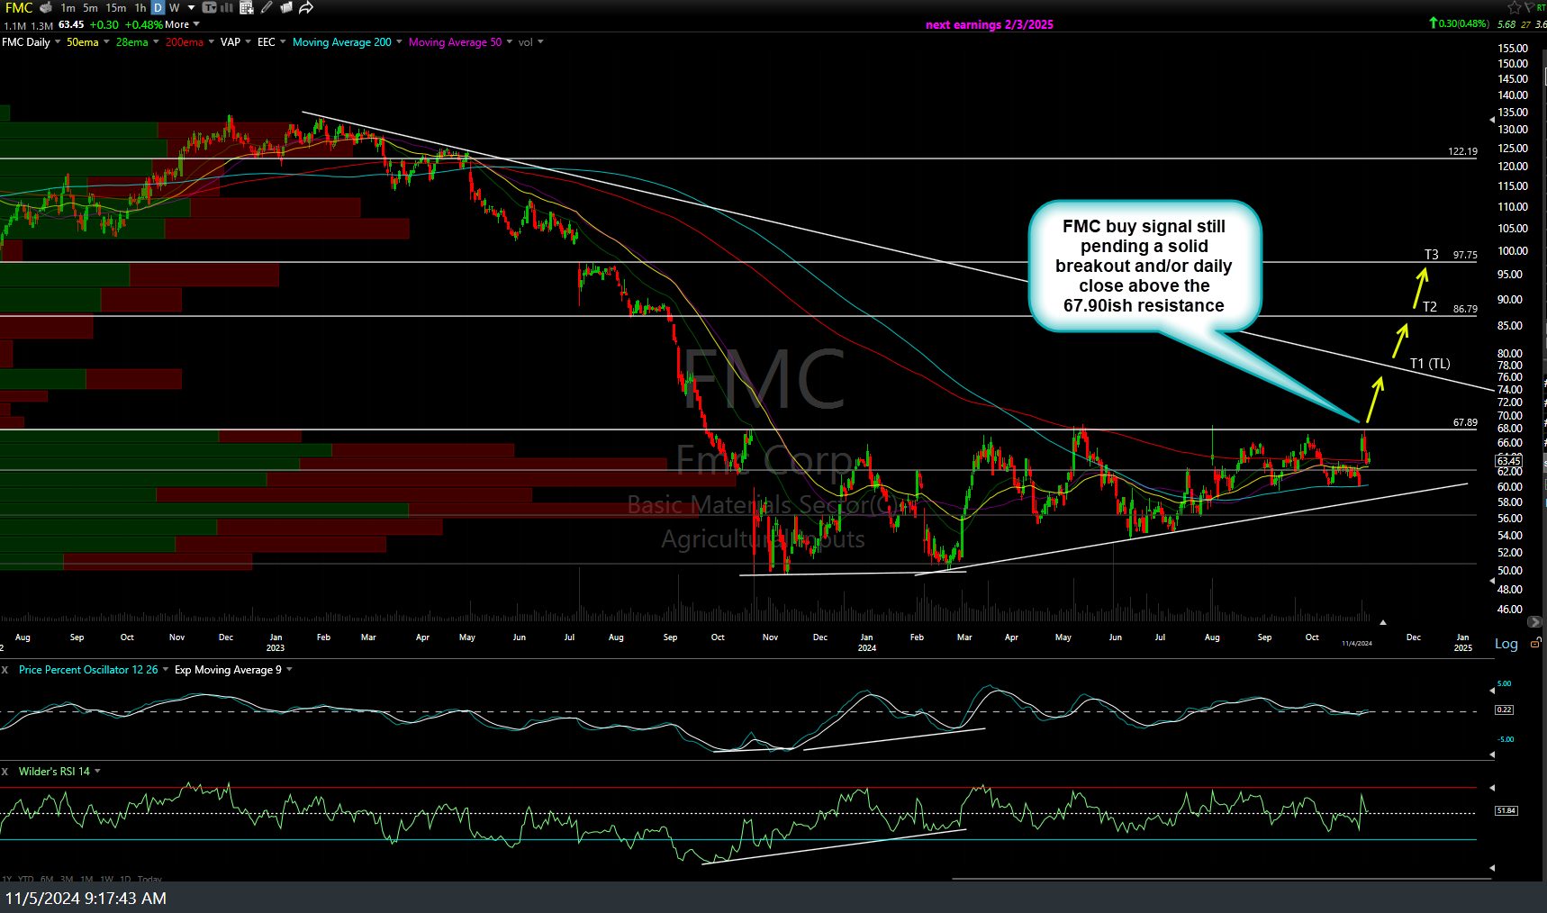Select the pencil drawing tool
The width and height of the screenshot is (1547, 913).
(x=267, y=8)
